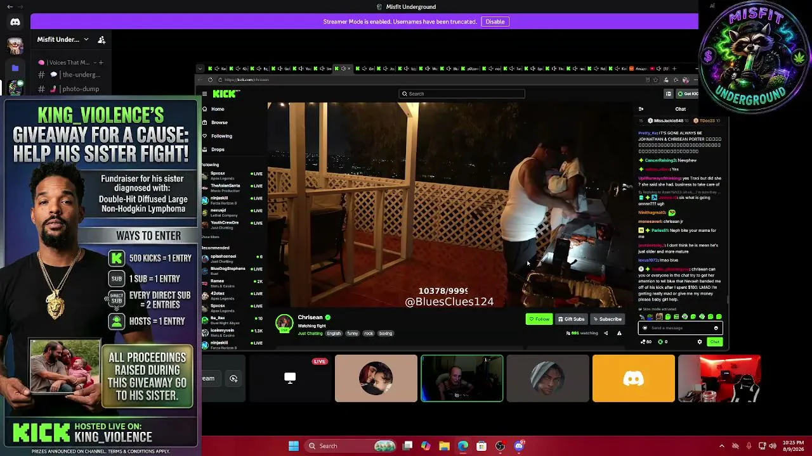Disable Streamer Mode

point(495,22)
